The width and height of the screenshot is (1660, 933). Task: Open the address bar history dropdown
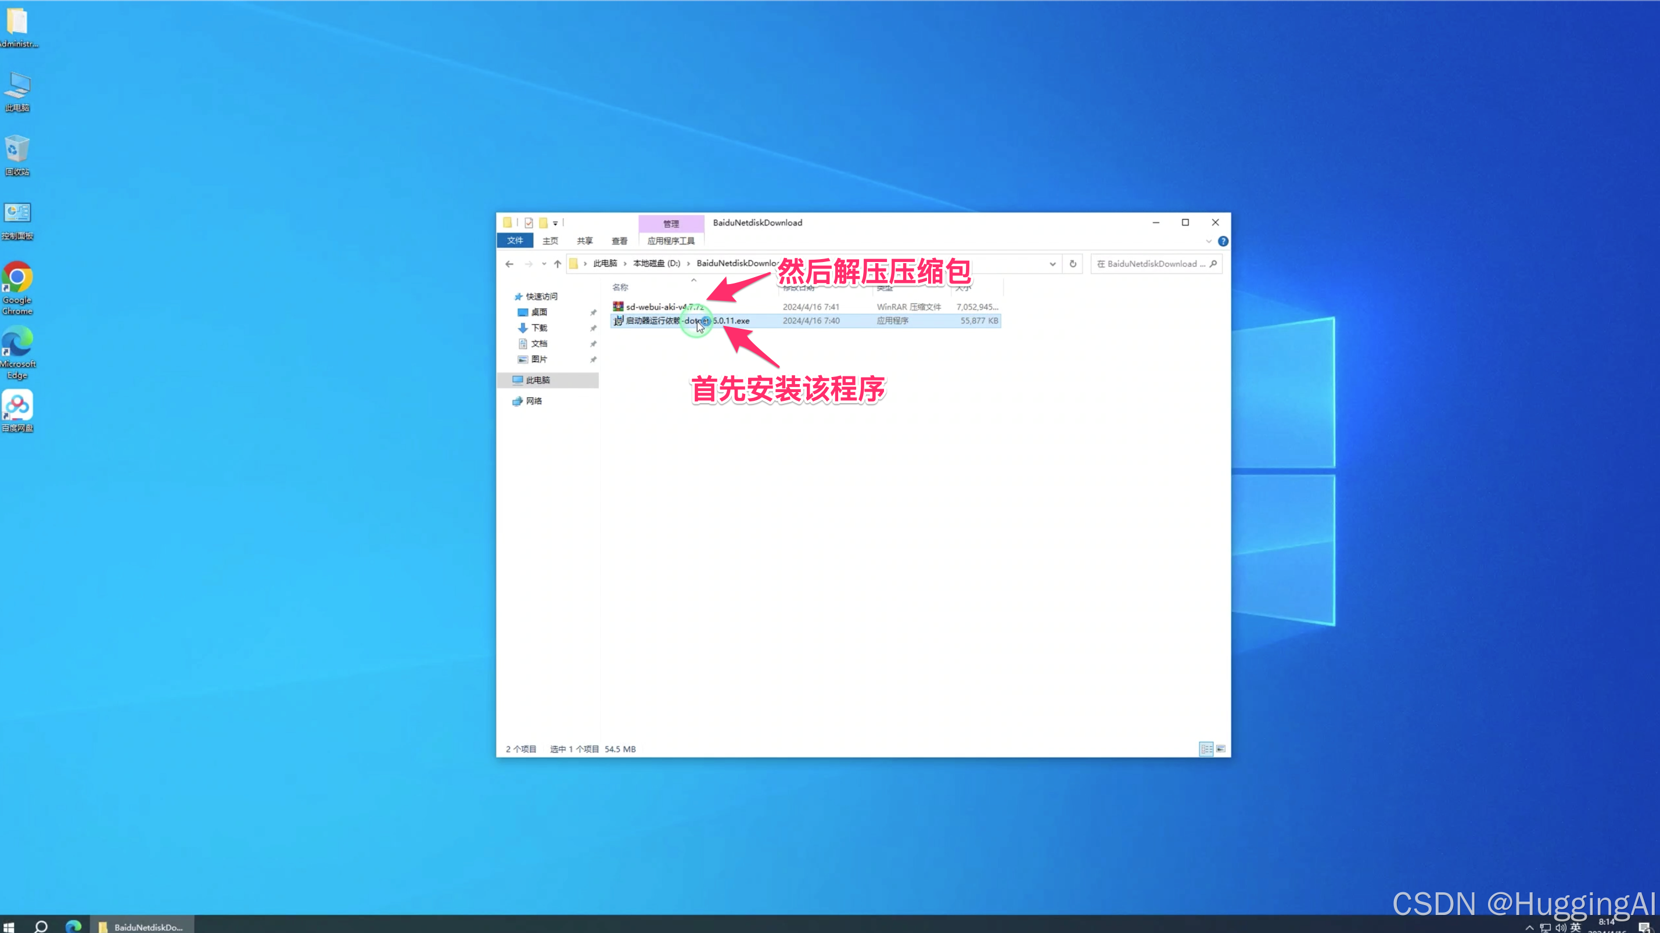click(x=1052, y=264)
